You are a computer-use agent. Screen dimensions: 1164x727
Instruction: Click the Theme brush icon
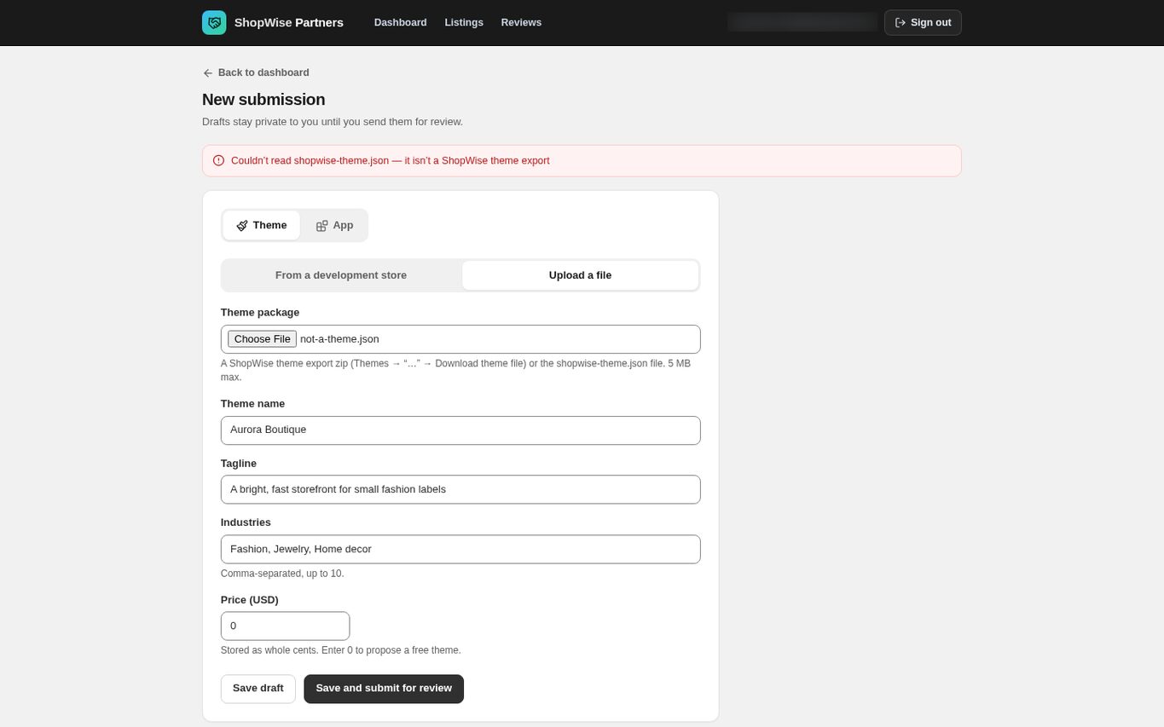pyautogui.click(x=242, y=226)
